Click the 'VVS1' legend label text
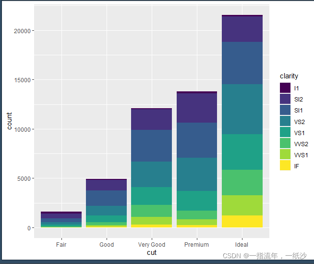 pos(301,155)
